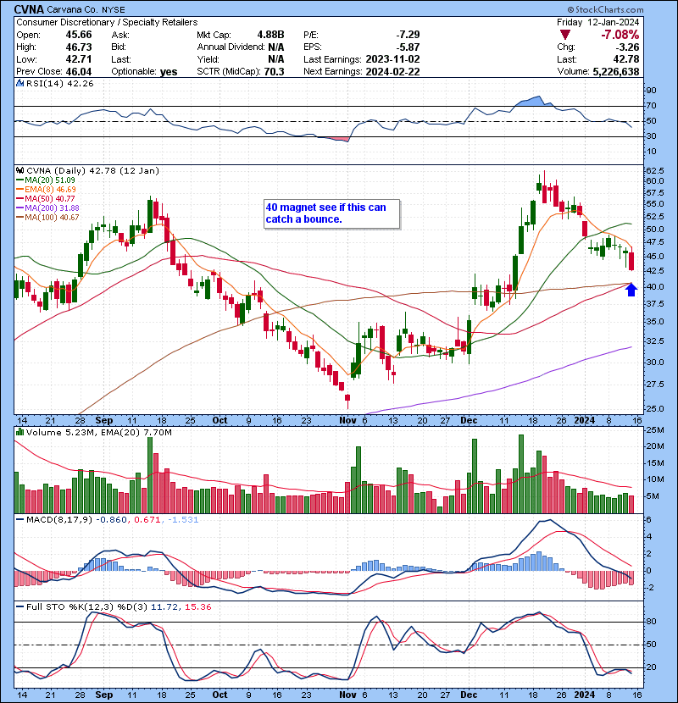
Task: Click the CVNA ticker symbol title
Action: (29, 9)
